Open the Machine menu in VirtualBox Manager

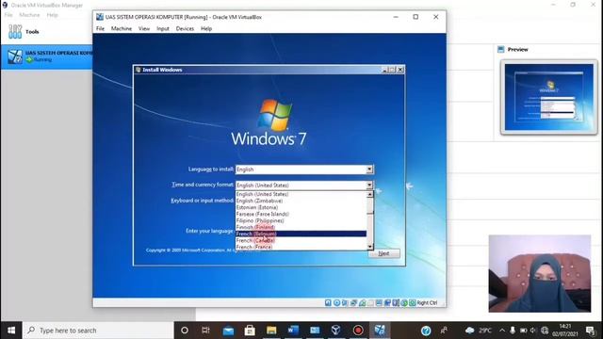29,15
